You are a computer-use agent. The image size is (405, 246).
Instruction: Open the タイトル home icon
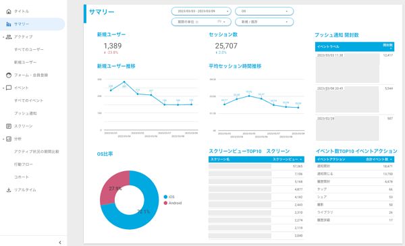[x=9, y=11]
